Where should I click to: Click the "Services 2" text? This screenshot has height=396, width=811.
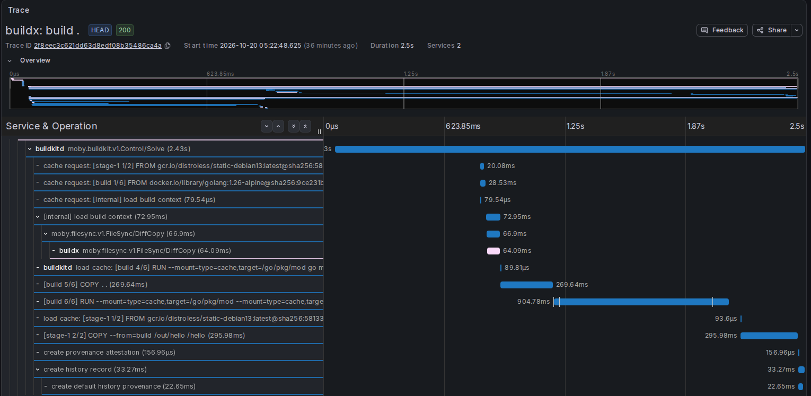coord(444,46)
